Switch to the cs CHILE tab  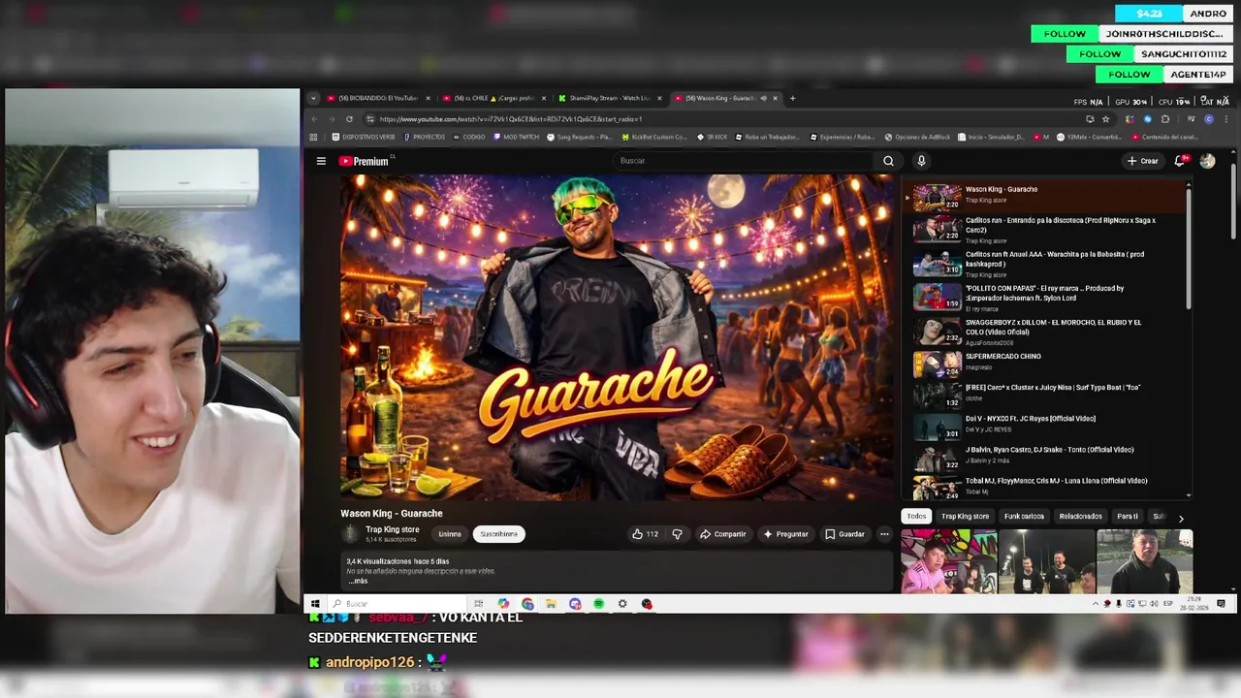pyautogui.click(x=493, y=98)
